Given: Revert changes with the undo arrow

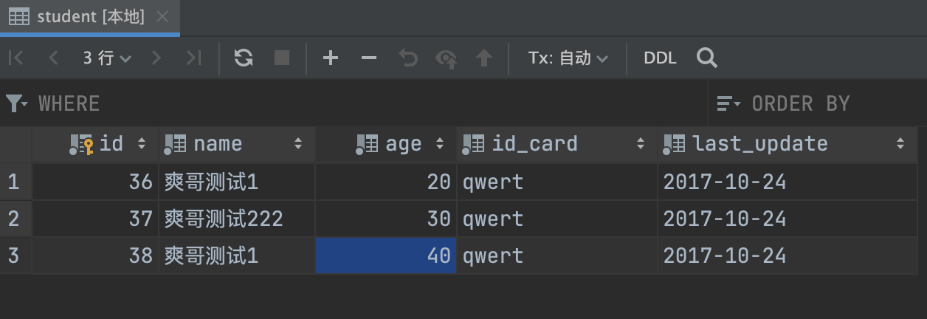Looking at the screenshot, I should click(x=408, y=58).
